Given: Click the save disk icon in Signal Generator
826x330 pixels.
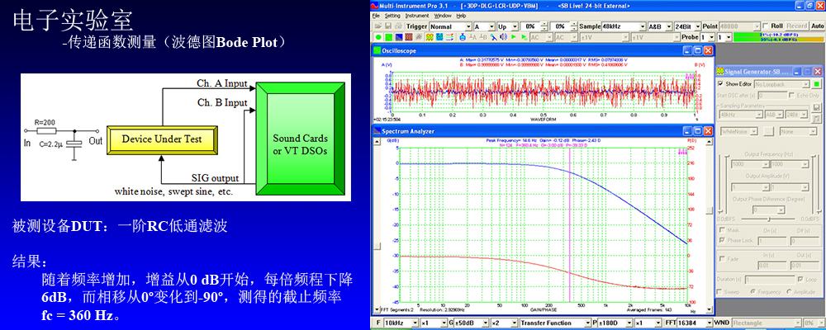Looking at the screenshot, I should pyautogui.click(x=817, y=107).
